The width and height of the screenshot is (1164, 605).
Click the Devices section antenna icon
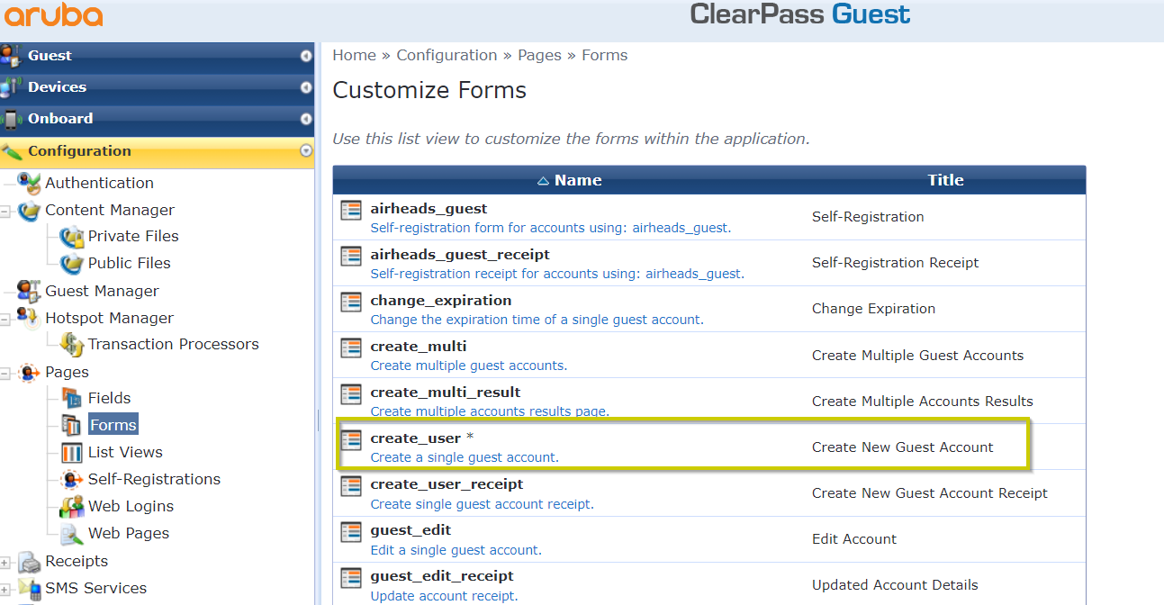(11, 87)
